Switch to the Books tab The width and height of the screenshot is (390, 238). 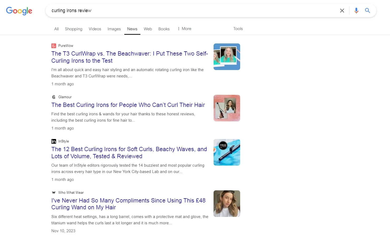pyautogui.click(x=164, y=29)
